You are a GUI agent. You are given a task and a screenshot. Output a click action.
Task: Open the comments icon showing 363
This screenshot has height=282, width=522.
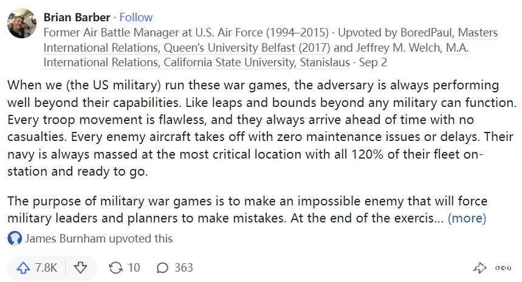pyautogui.click(x=162, y=267)
